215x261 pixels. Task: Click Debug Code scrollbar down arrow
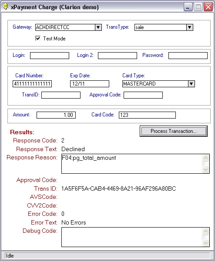pyautogui.click(x=206, y=243)
